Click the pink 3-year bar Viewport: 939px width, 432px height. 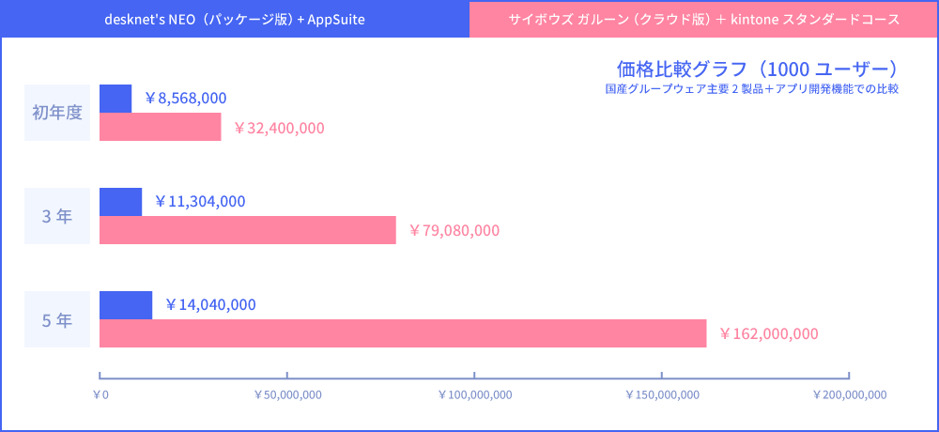[247, 230]
